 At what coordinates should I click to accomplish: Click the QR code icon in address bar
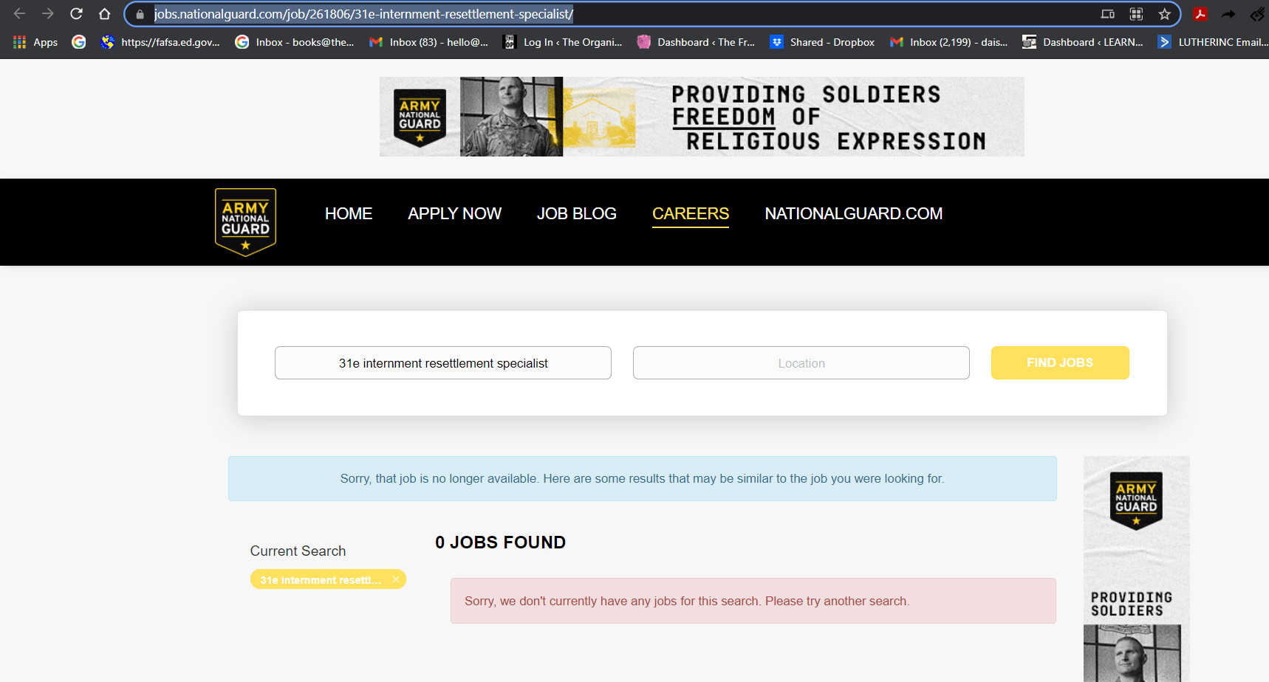1136,14
